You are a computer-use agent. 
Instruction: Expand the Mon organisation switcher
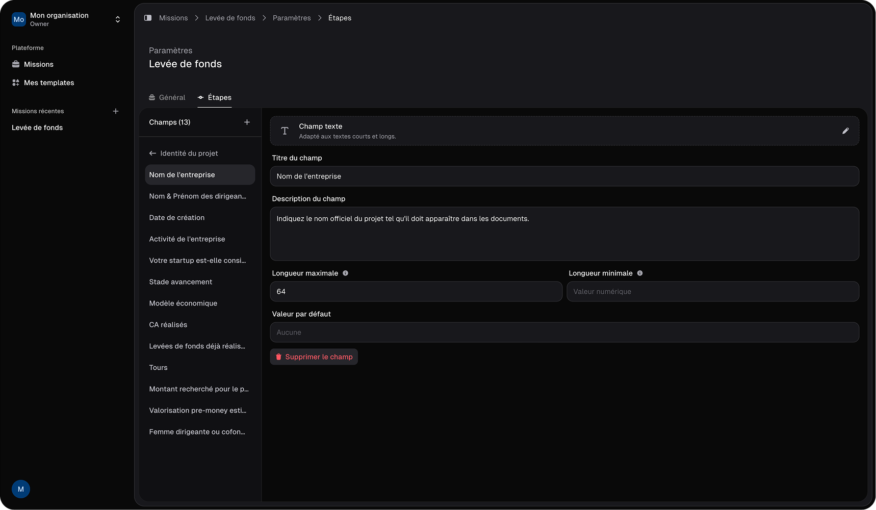(x=117, y=19)
